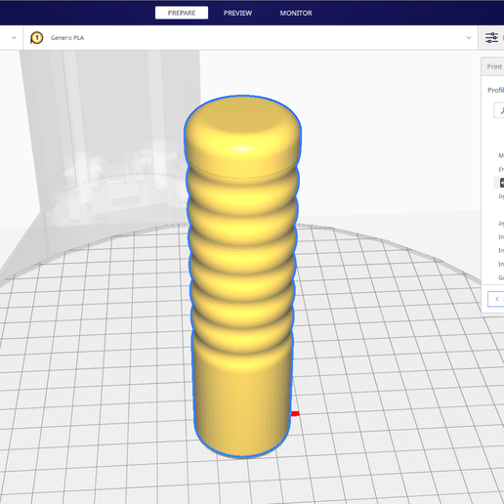Click the settings search field

[x=499, y=110]
